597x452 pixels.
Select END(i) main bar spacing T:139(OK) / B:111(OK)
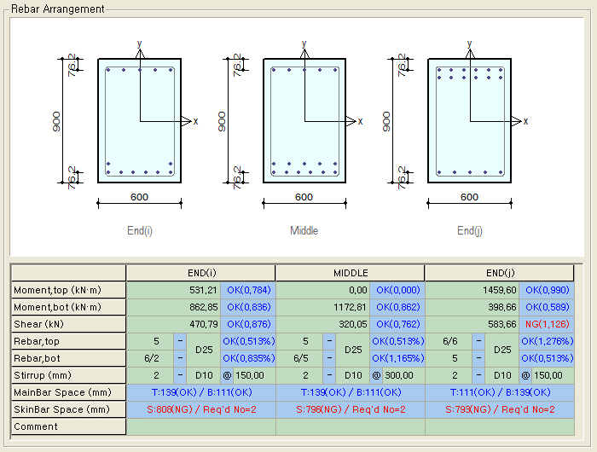point(201,392)
